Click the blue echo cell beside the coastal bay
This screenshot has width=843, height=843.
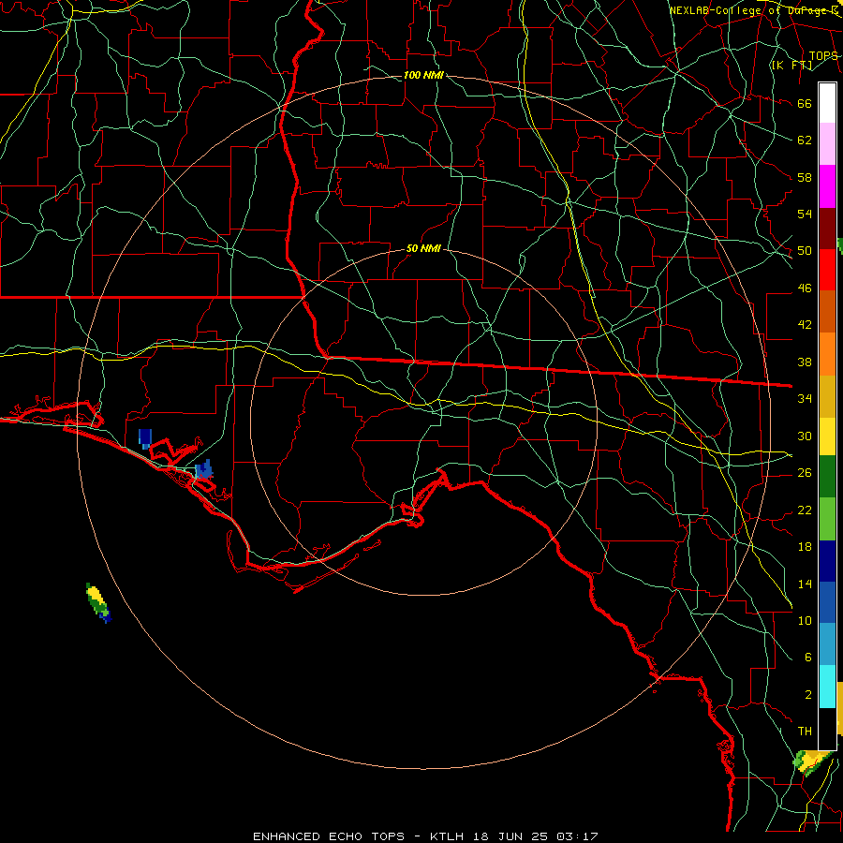(204, 470)
